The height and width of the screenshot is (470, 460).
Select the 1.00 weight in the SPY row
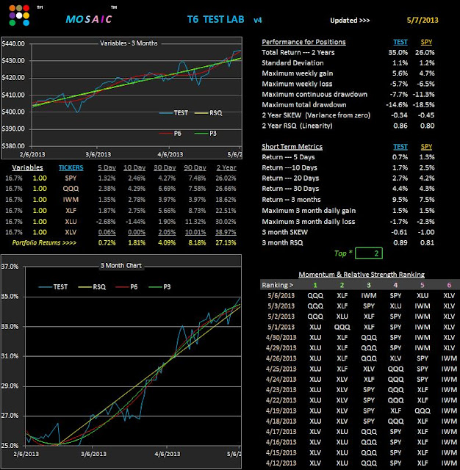(x=40, y=178)
